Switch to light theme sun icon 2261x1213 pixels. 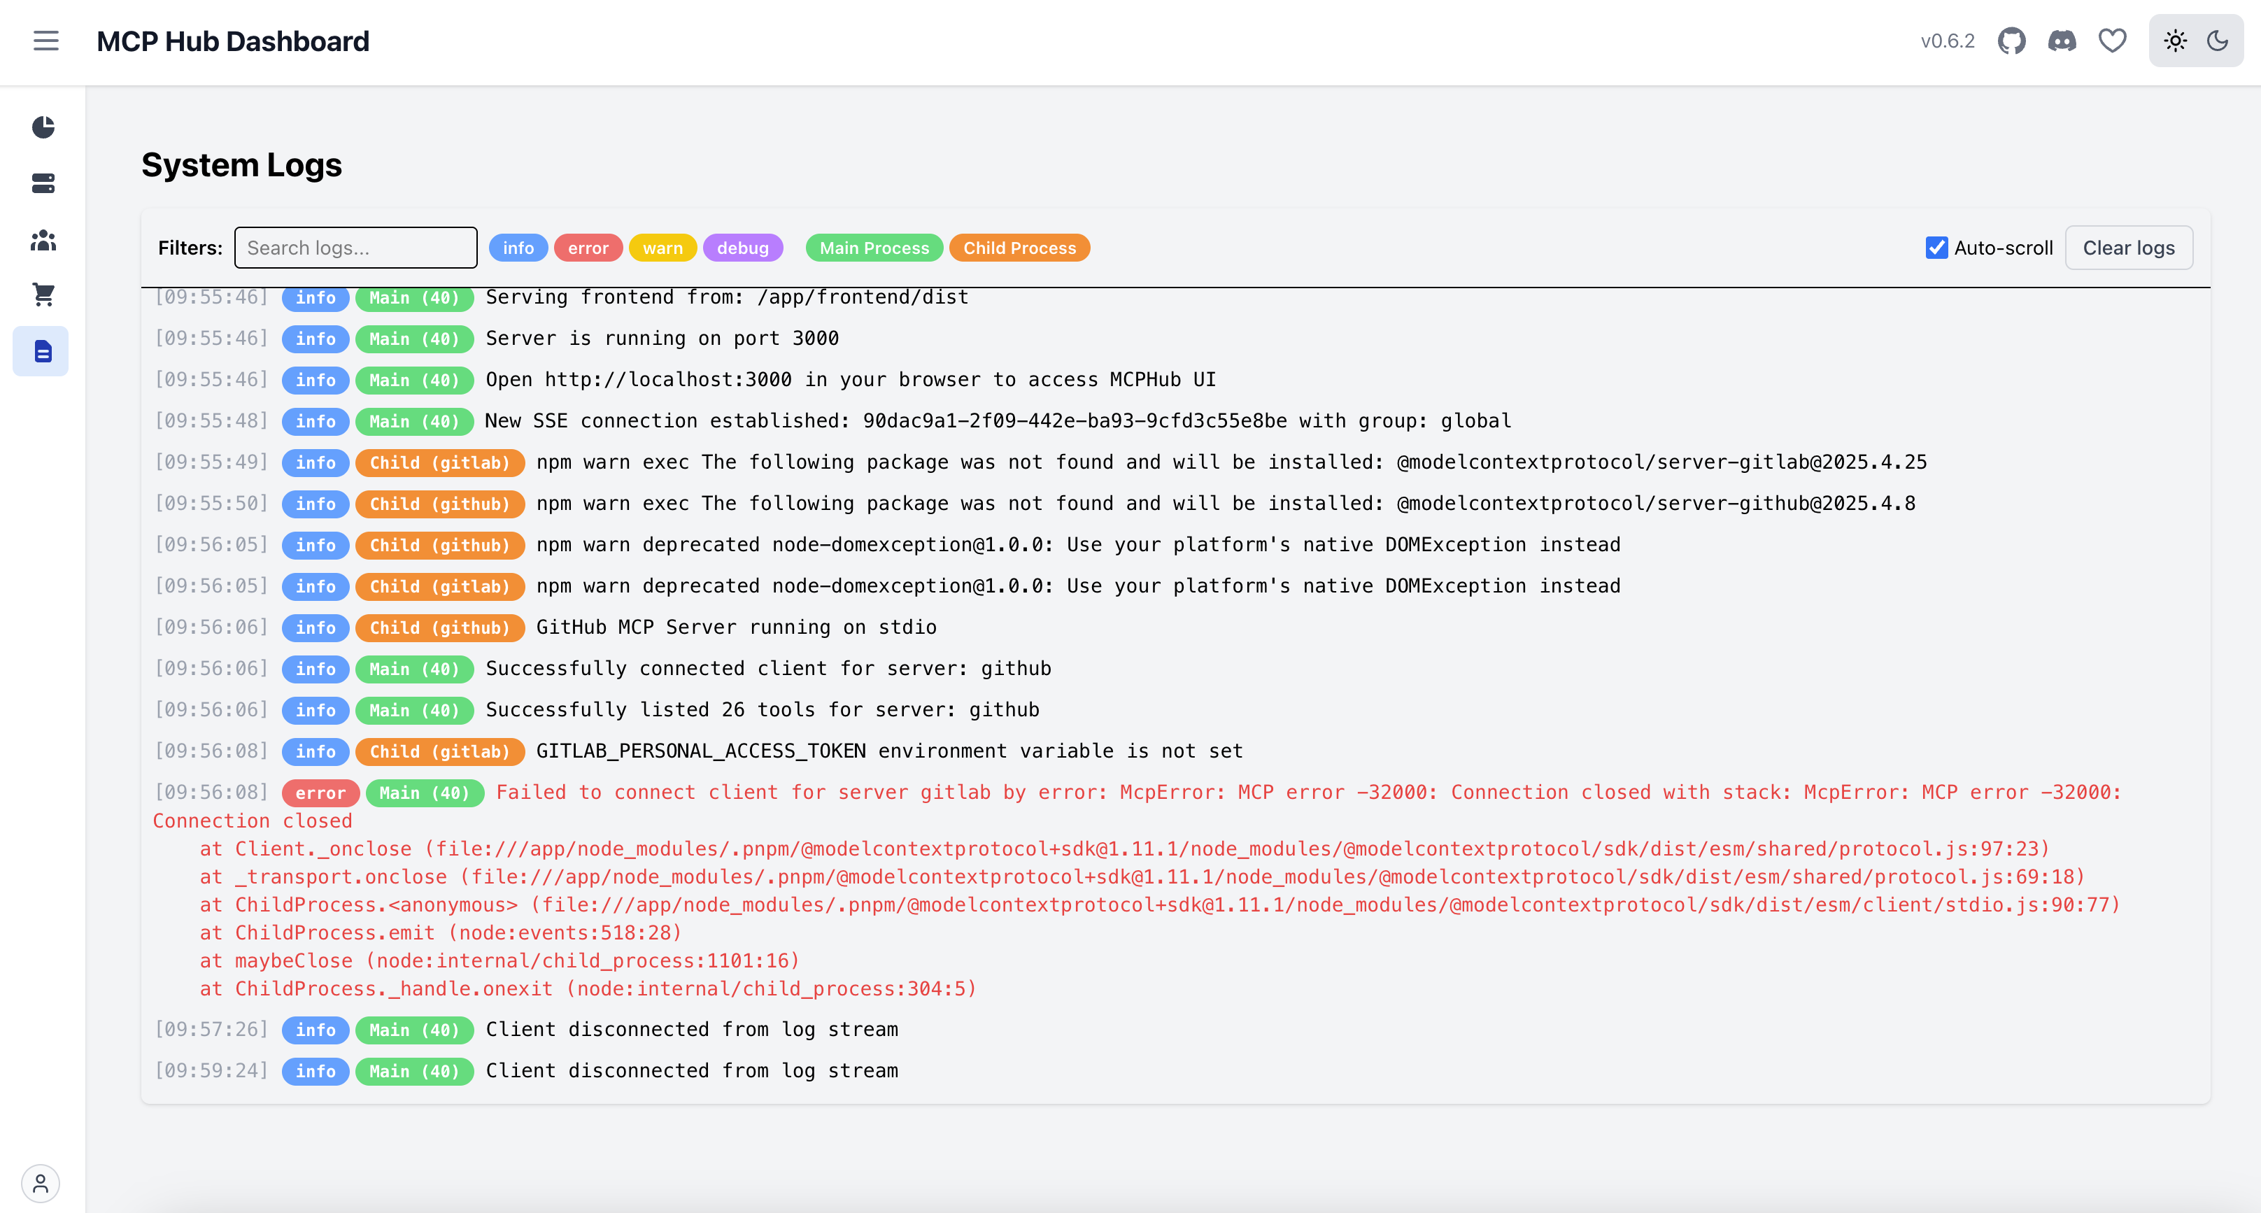2175,41
